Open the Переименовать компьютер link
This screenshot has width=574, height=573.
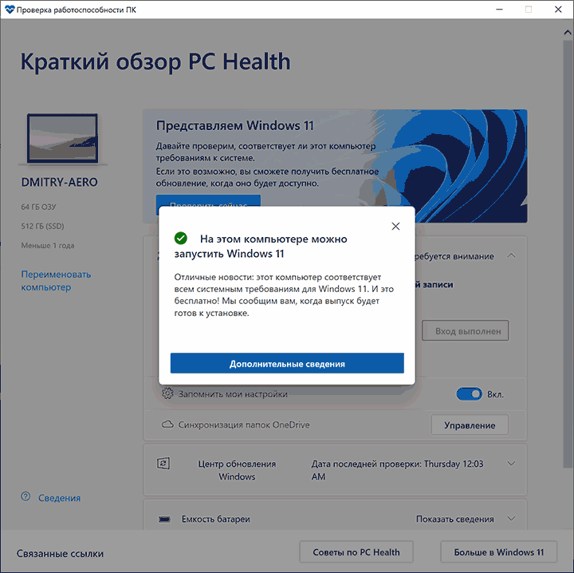[56, 281]
